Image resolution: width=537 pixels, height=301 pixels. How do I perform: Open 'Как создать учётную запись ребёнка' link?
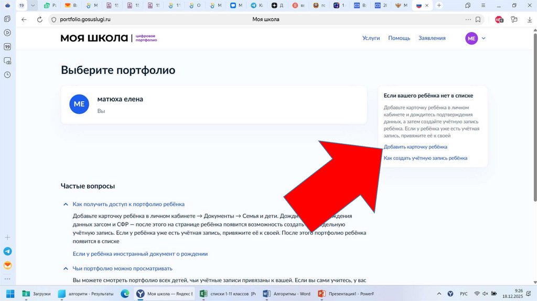point(425,158)
